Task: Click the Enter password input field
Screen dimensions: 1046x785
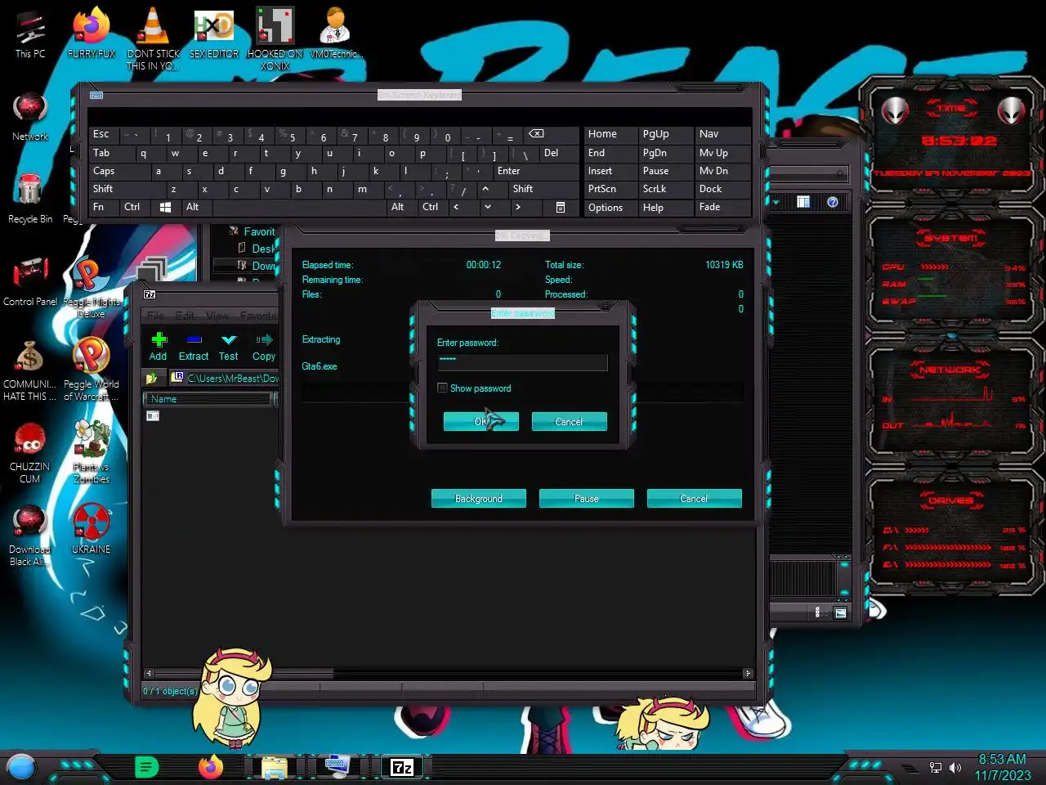Action: click(522, 361)
